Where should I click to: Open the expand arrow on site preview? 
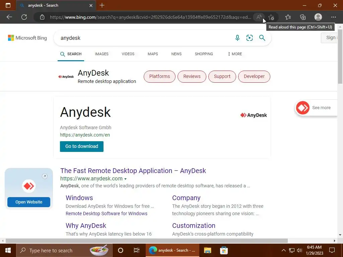[45, 176]
